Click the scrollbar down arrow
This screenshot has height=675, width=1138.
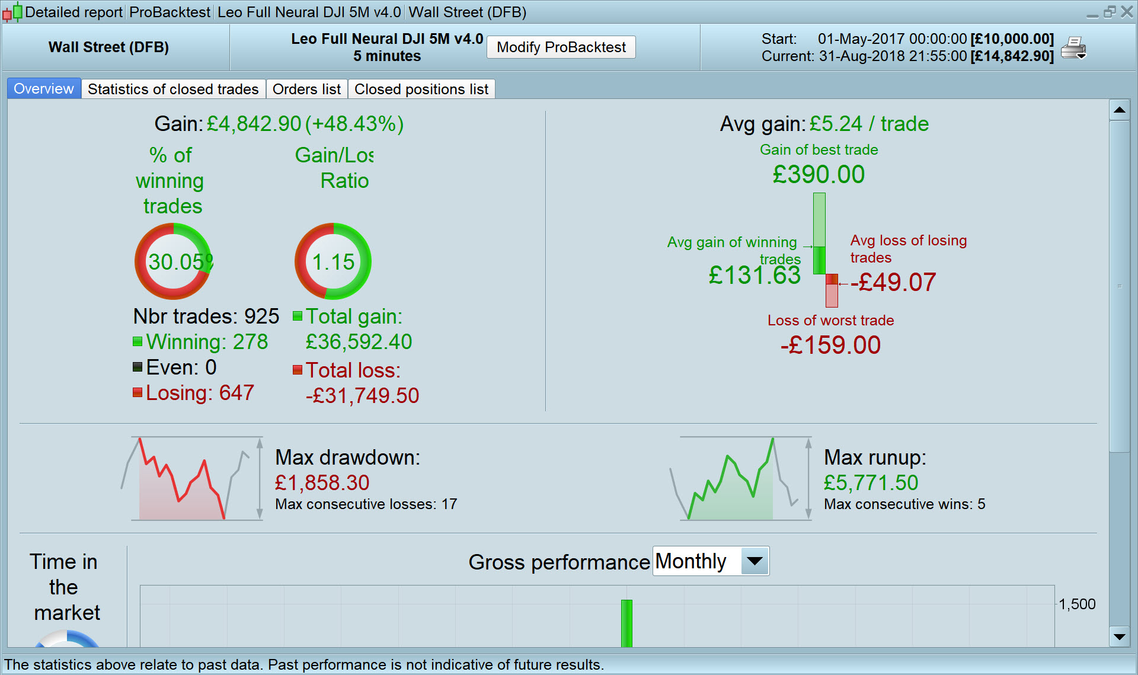(1119, 637)
